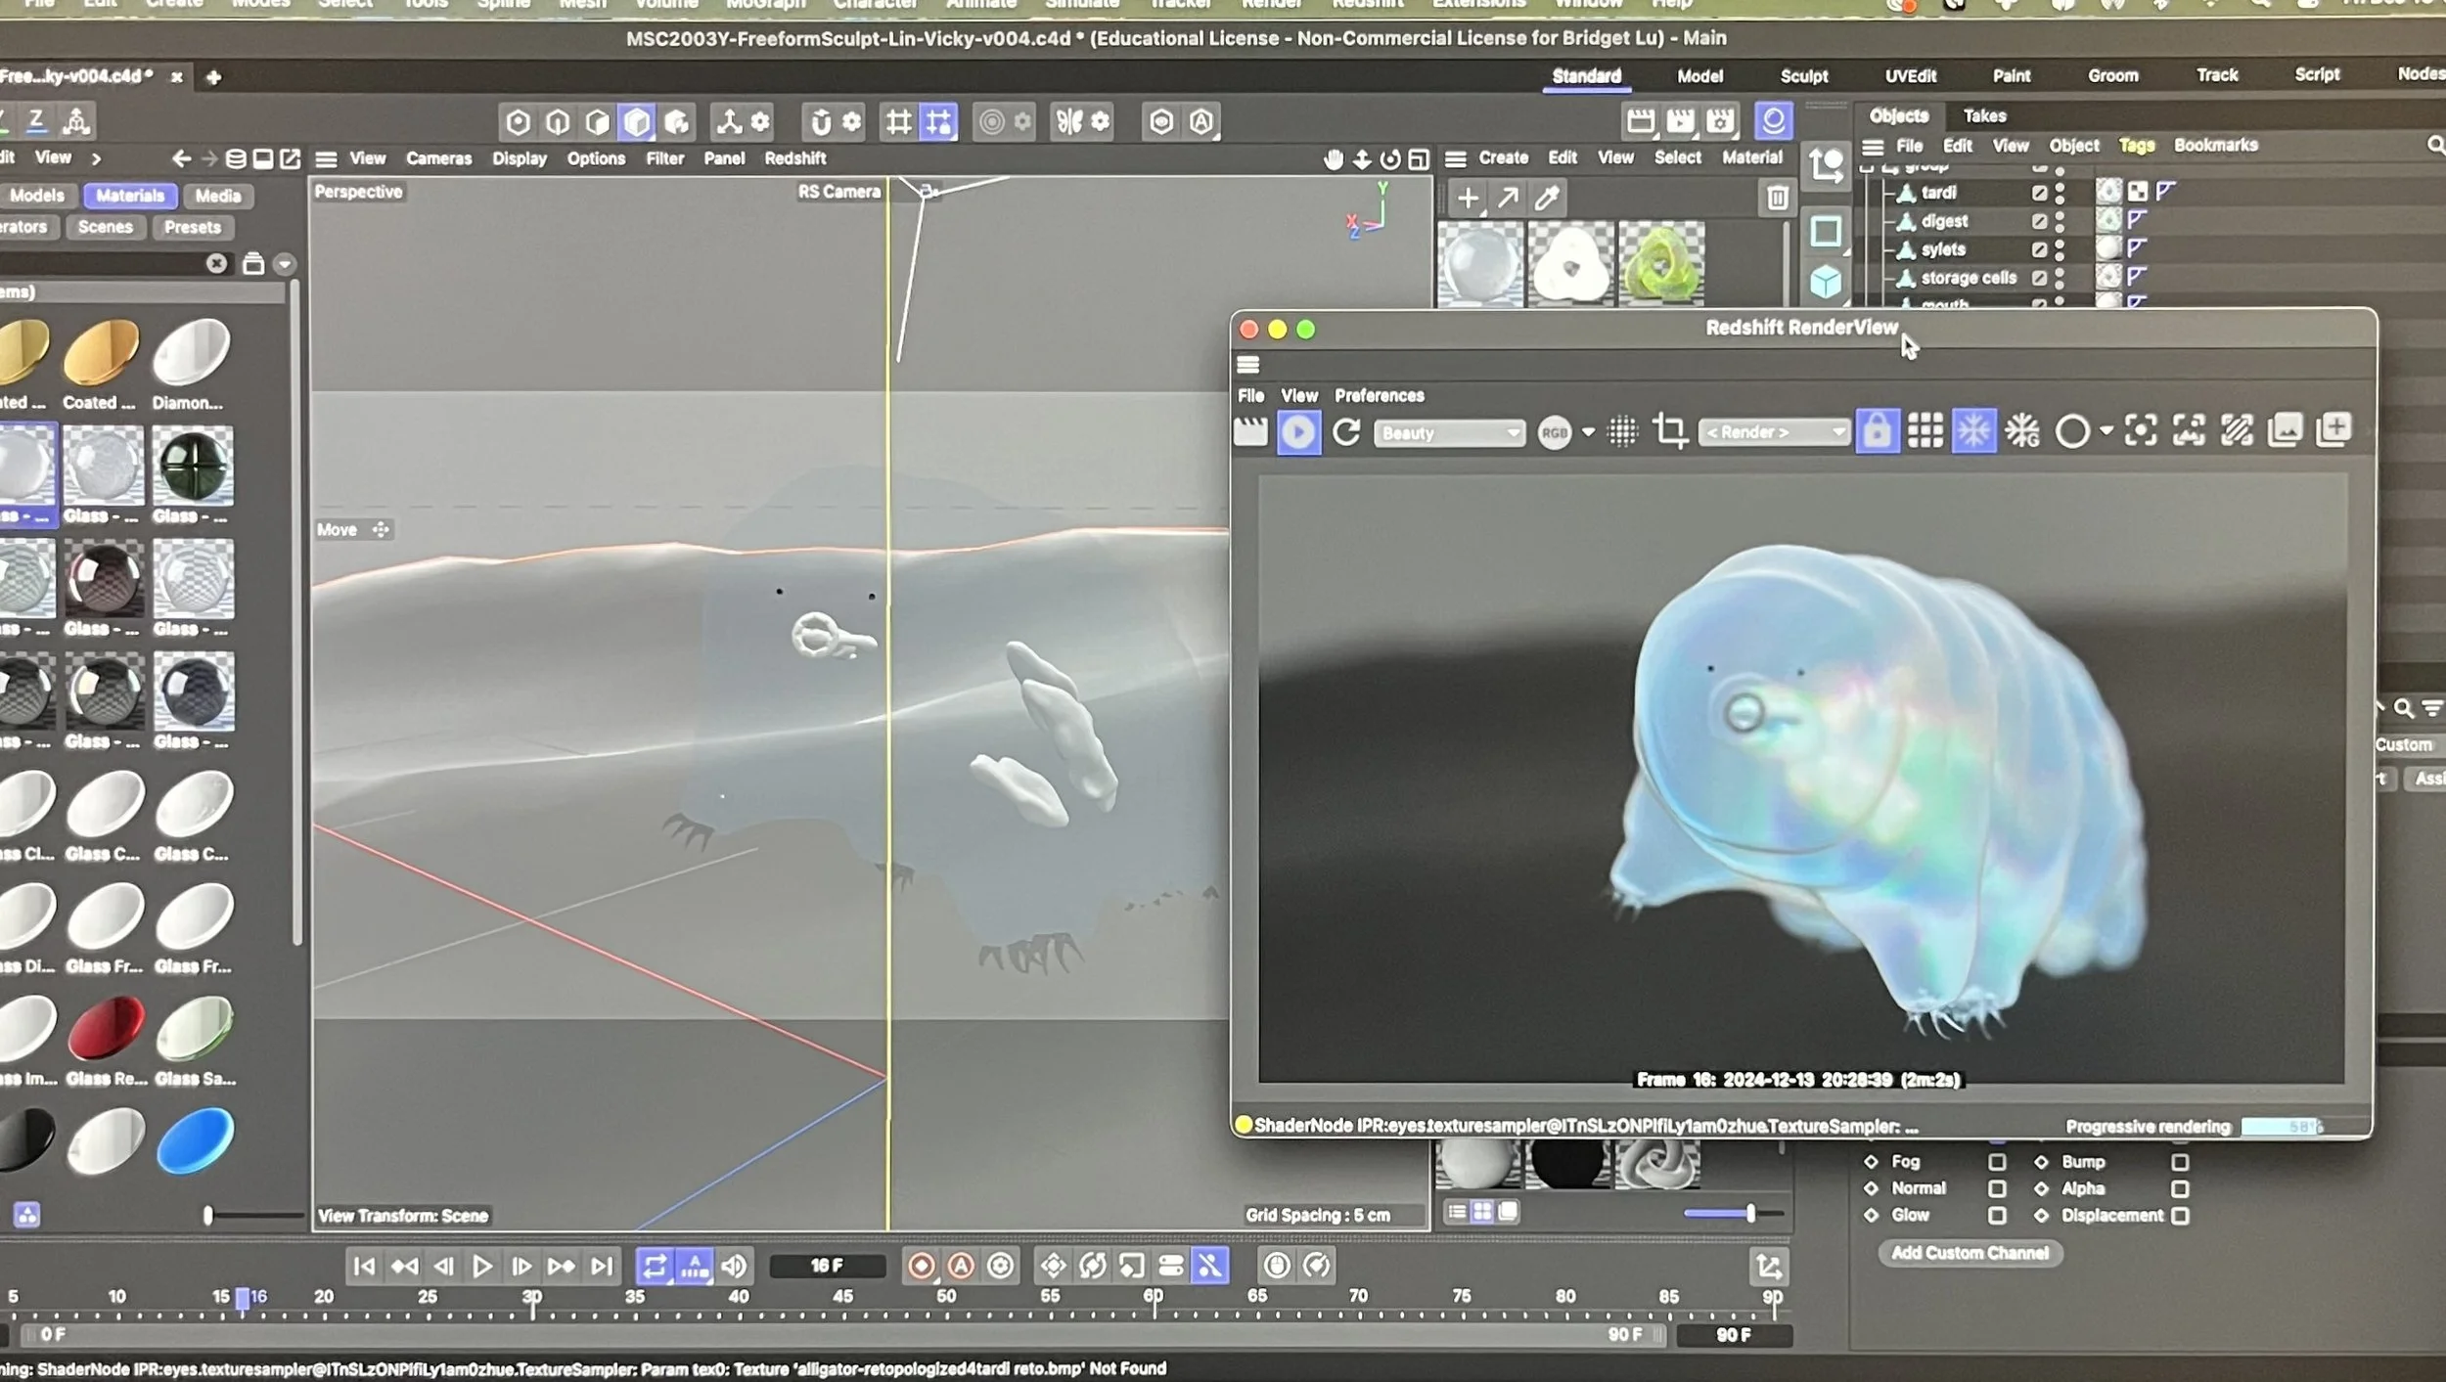Click Add Custom Channel button

point(1970,1253)
